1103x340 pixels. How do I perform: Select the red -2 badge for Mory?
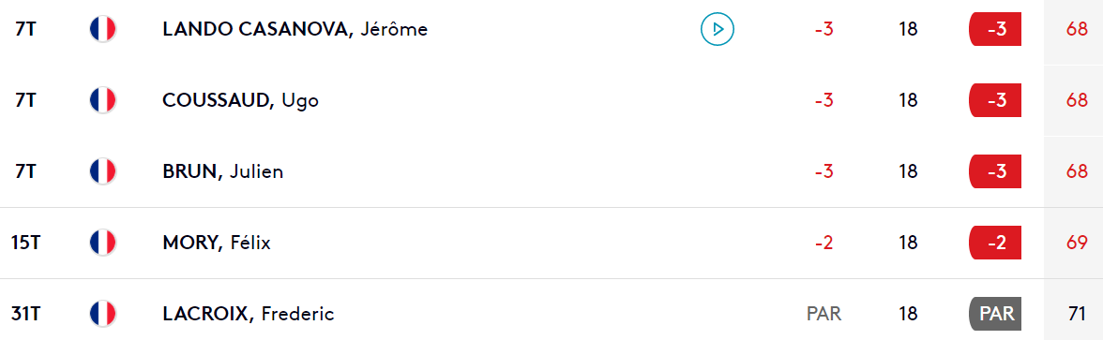tap(994, 244)
